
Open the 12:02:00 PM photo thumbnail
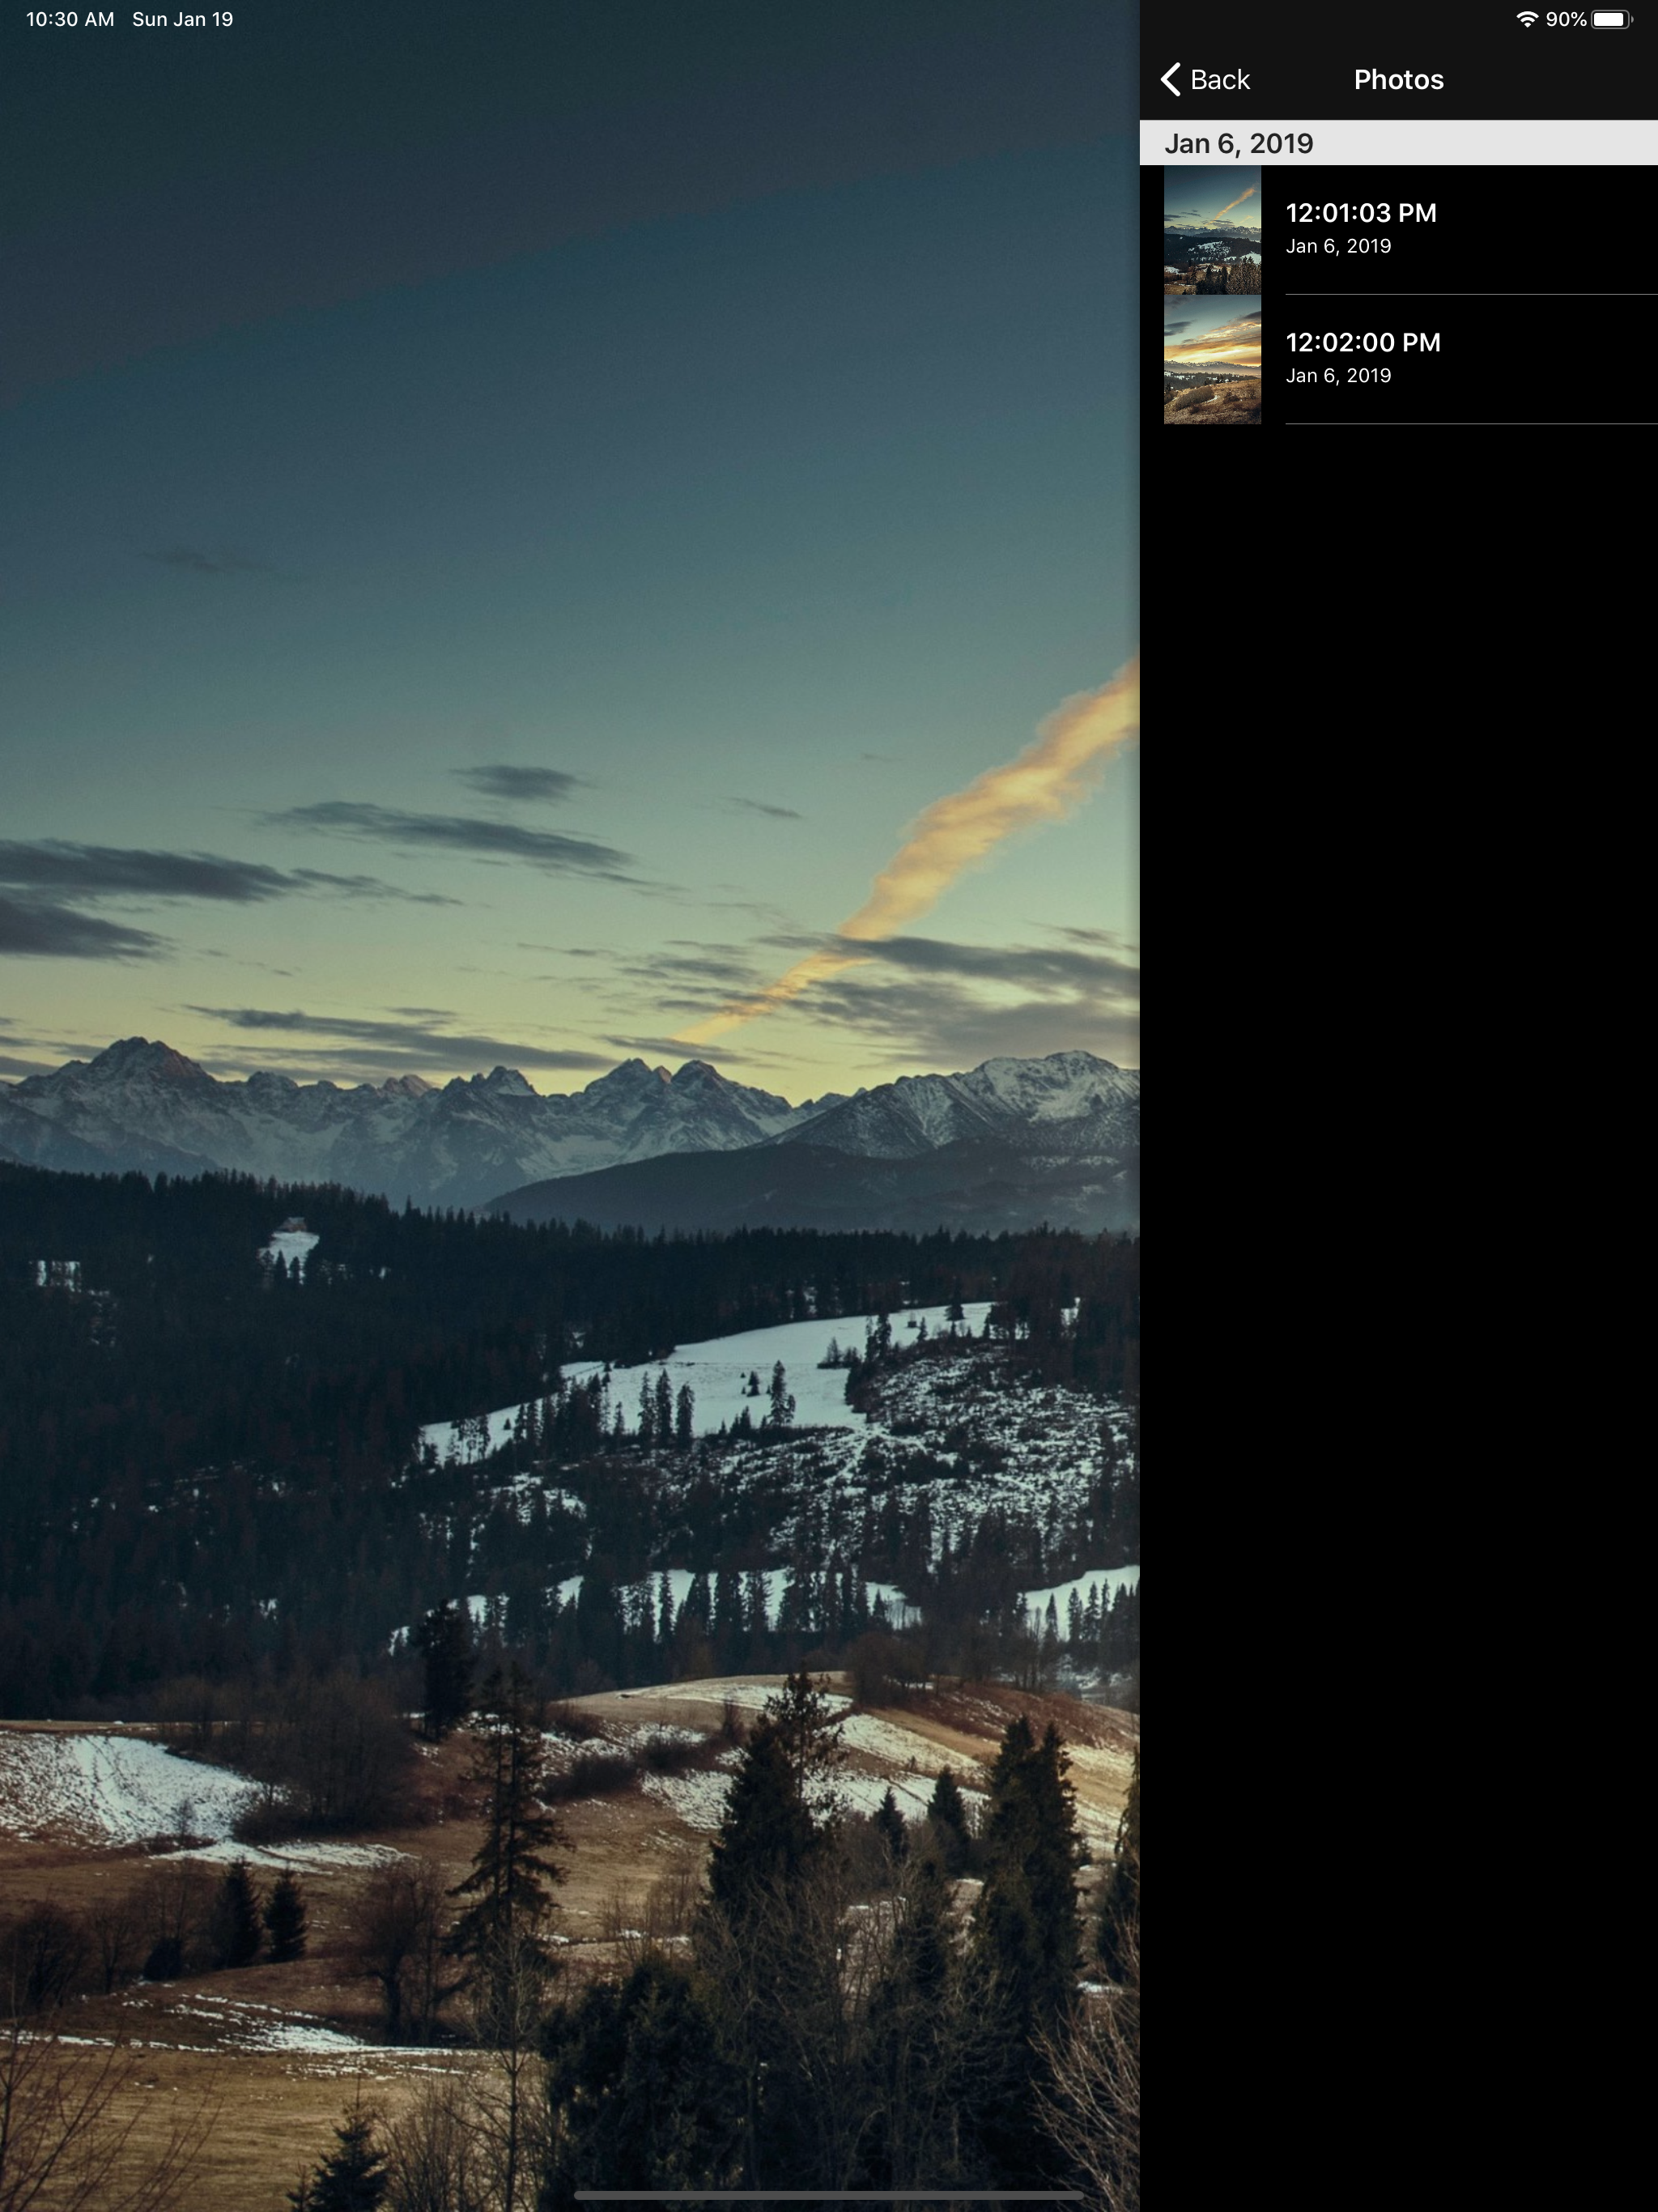(x=1212, y=360)
